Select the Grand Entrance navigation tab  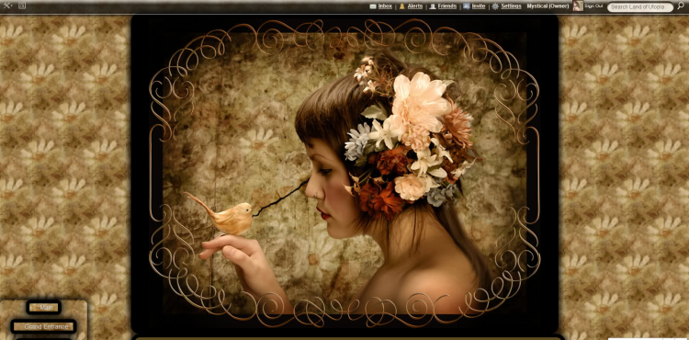coord(43,326)
